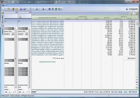Click the Computo ruler-and-pencil icon
Screen dimensions: 140x98
point(127,9)
